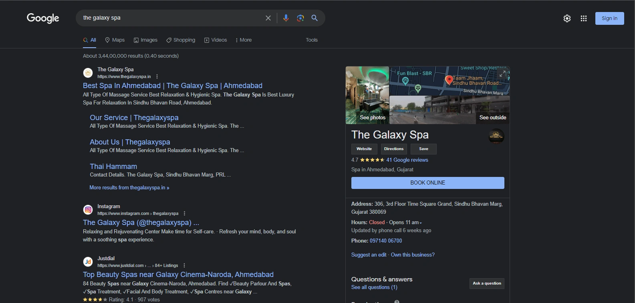The height and width of the screenshot is (303, 635).
Task: Select the address text '306, 3rd Floor Time Square Grand'
Action: tap(413, 204)
